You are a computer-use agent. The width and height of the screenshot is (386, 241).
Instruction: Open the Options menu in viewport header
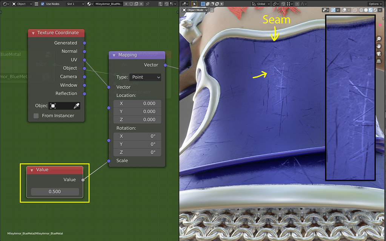click(x=375, y=3)
